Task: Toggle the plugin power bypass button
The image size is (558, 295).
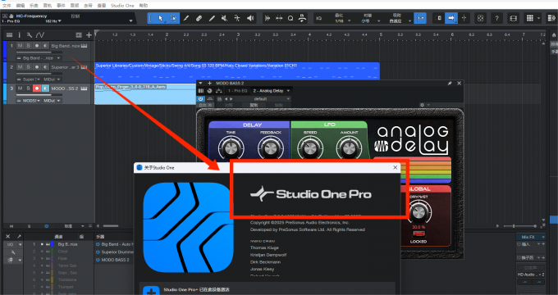Action: 201,99
